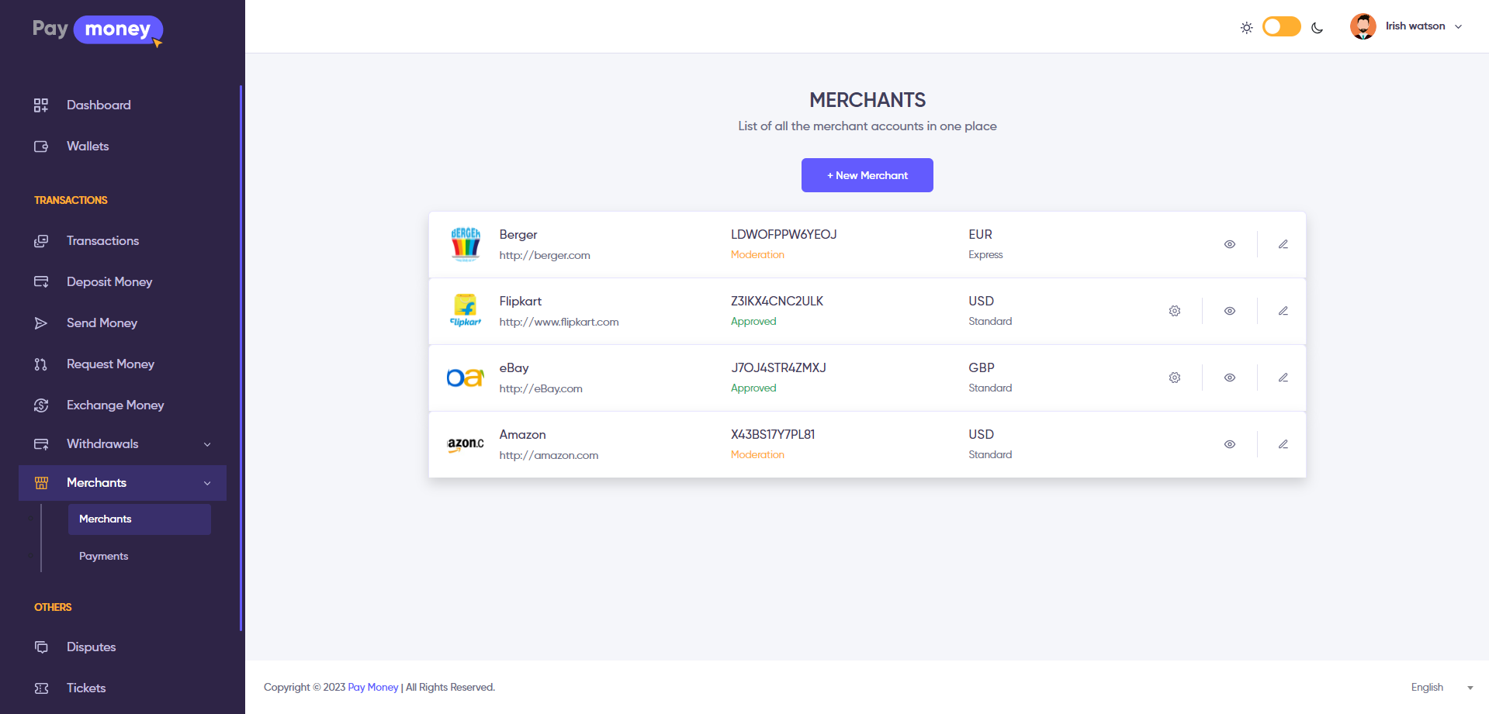Open the Pay Money footer link
1489x714 pixels.
tap(372, 688)
